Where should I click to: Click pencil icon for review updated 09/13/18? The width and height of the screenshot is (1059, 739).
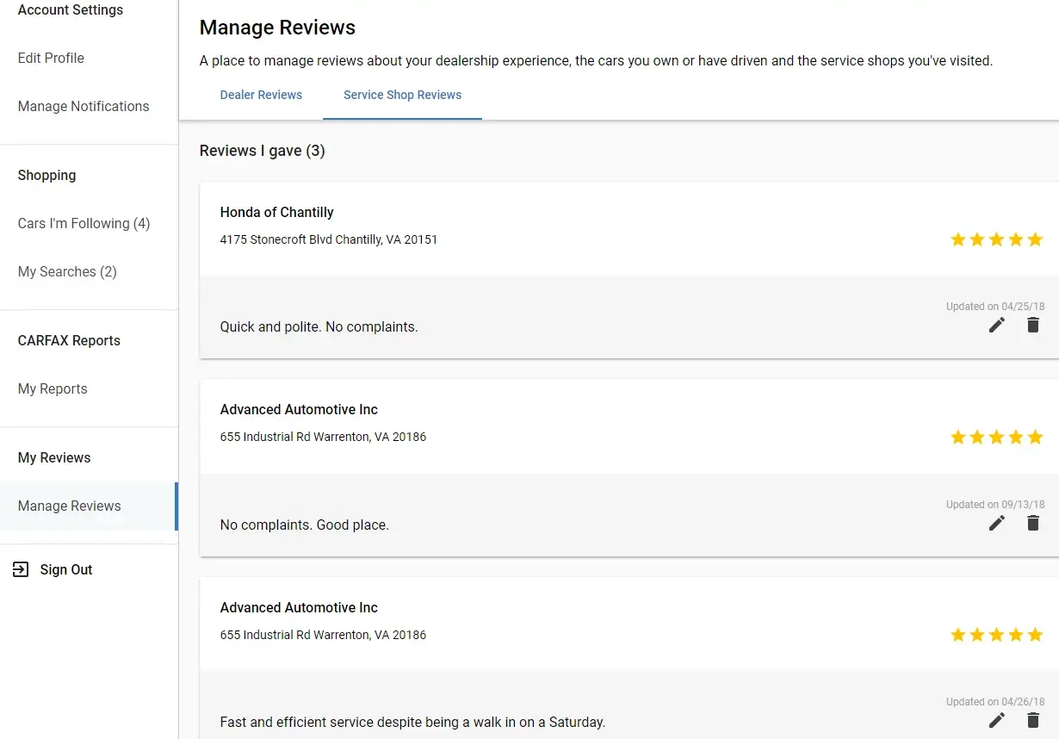pyautogui.click(x=996, y=523)
